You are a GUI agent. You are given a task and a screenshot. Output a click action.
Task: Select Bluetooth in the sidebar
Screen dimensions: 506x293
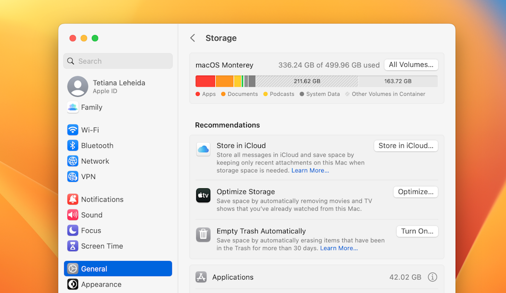pyautogui.click(x=73, y=145)
